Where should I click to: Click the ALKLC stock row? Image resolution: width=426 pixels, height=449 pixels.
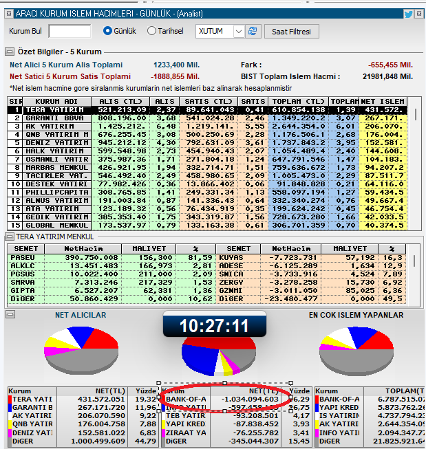pyautogui.click(x=111, y=266)
